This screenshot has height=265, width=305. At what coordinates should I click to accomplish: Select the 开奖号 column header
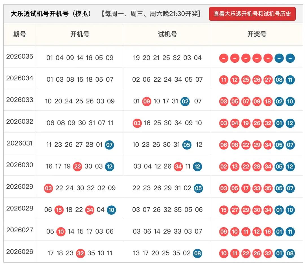(x=257, y=34)
